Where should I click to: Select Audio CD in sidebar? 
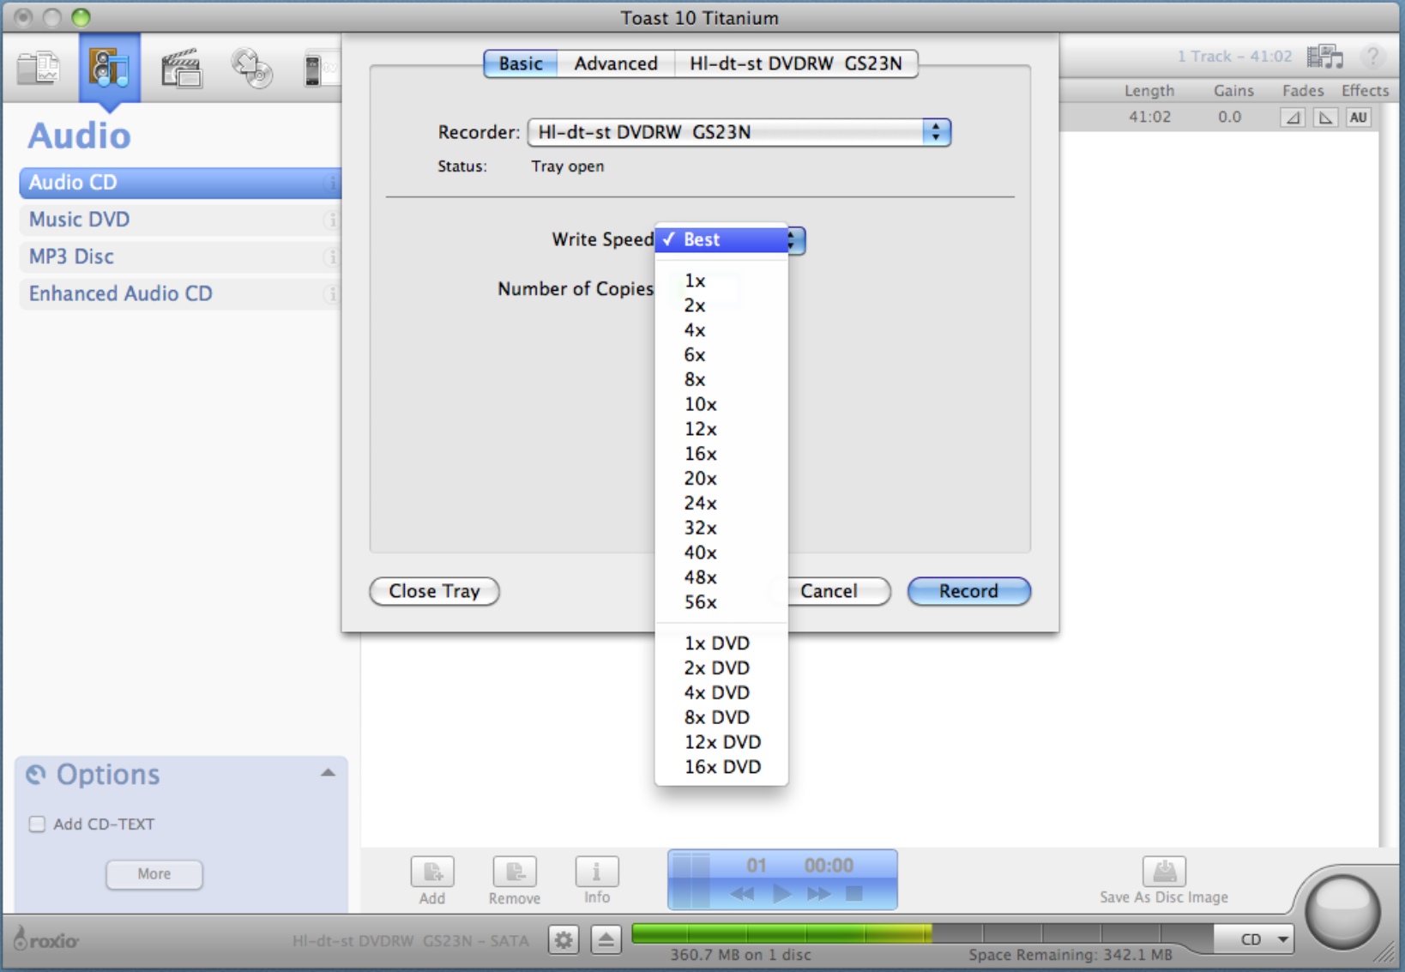coord(180,183)
